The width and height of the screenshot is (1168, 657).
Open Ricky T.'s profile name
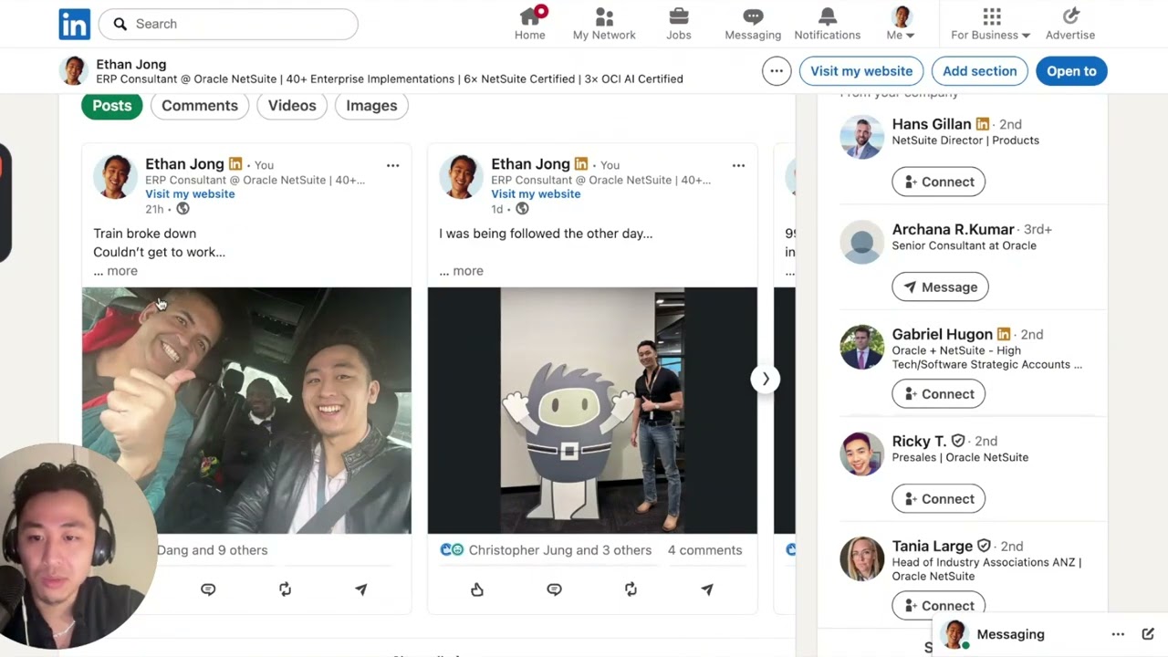tap(919, 441)
